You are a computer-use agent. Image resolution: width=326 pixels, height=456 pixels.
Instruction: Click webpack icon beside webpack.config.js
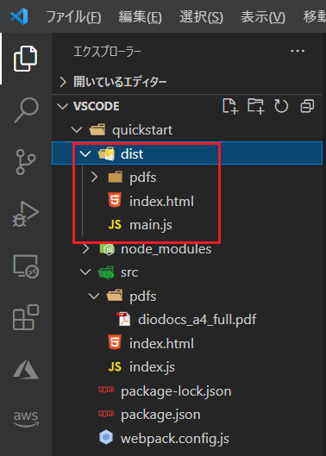(x=106, y=437)
